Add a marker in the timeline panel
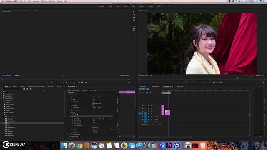The height and width of the screenshot is (150, 267). click(x=151, y=93)
